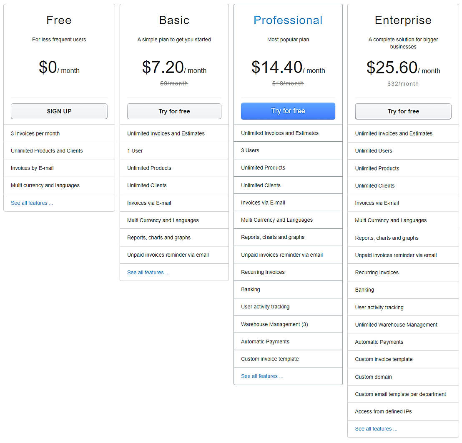Select the Warehouse Management (3) feature row

(x=274, y=324)
